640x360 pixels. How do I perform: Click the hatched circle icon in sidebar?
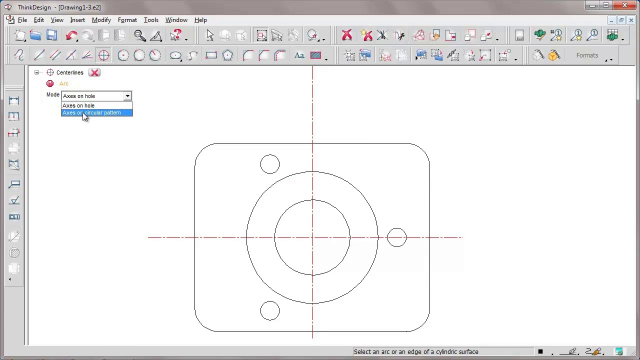(14, 253)
